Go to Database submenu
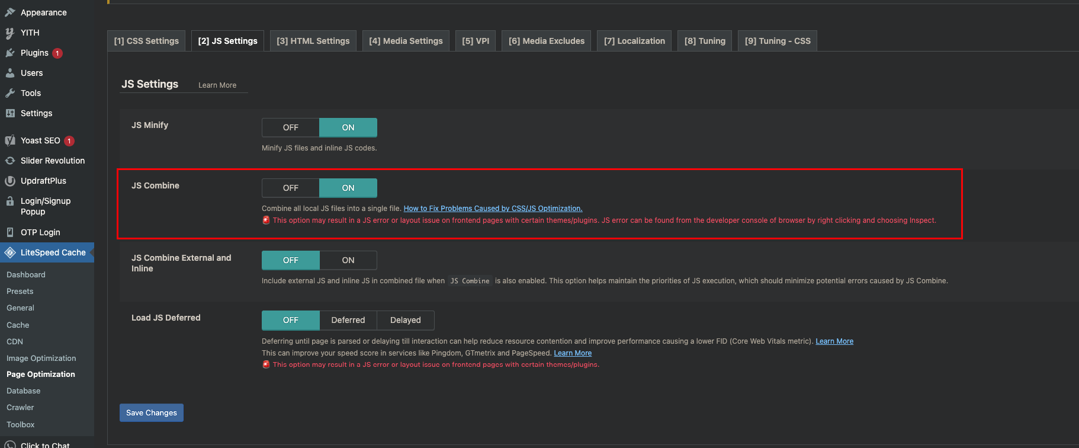Image resolution: width=1079 pixels, height=448 pixels. click(24, 391)
